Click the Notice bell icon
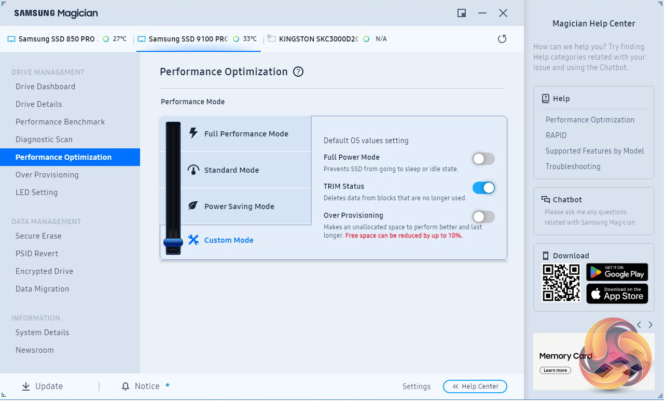 pyautogui.click(x=126, y=386)
